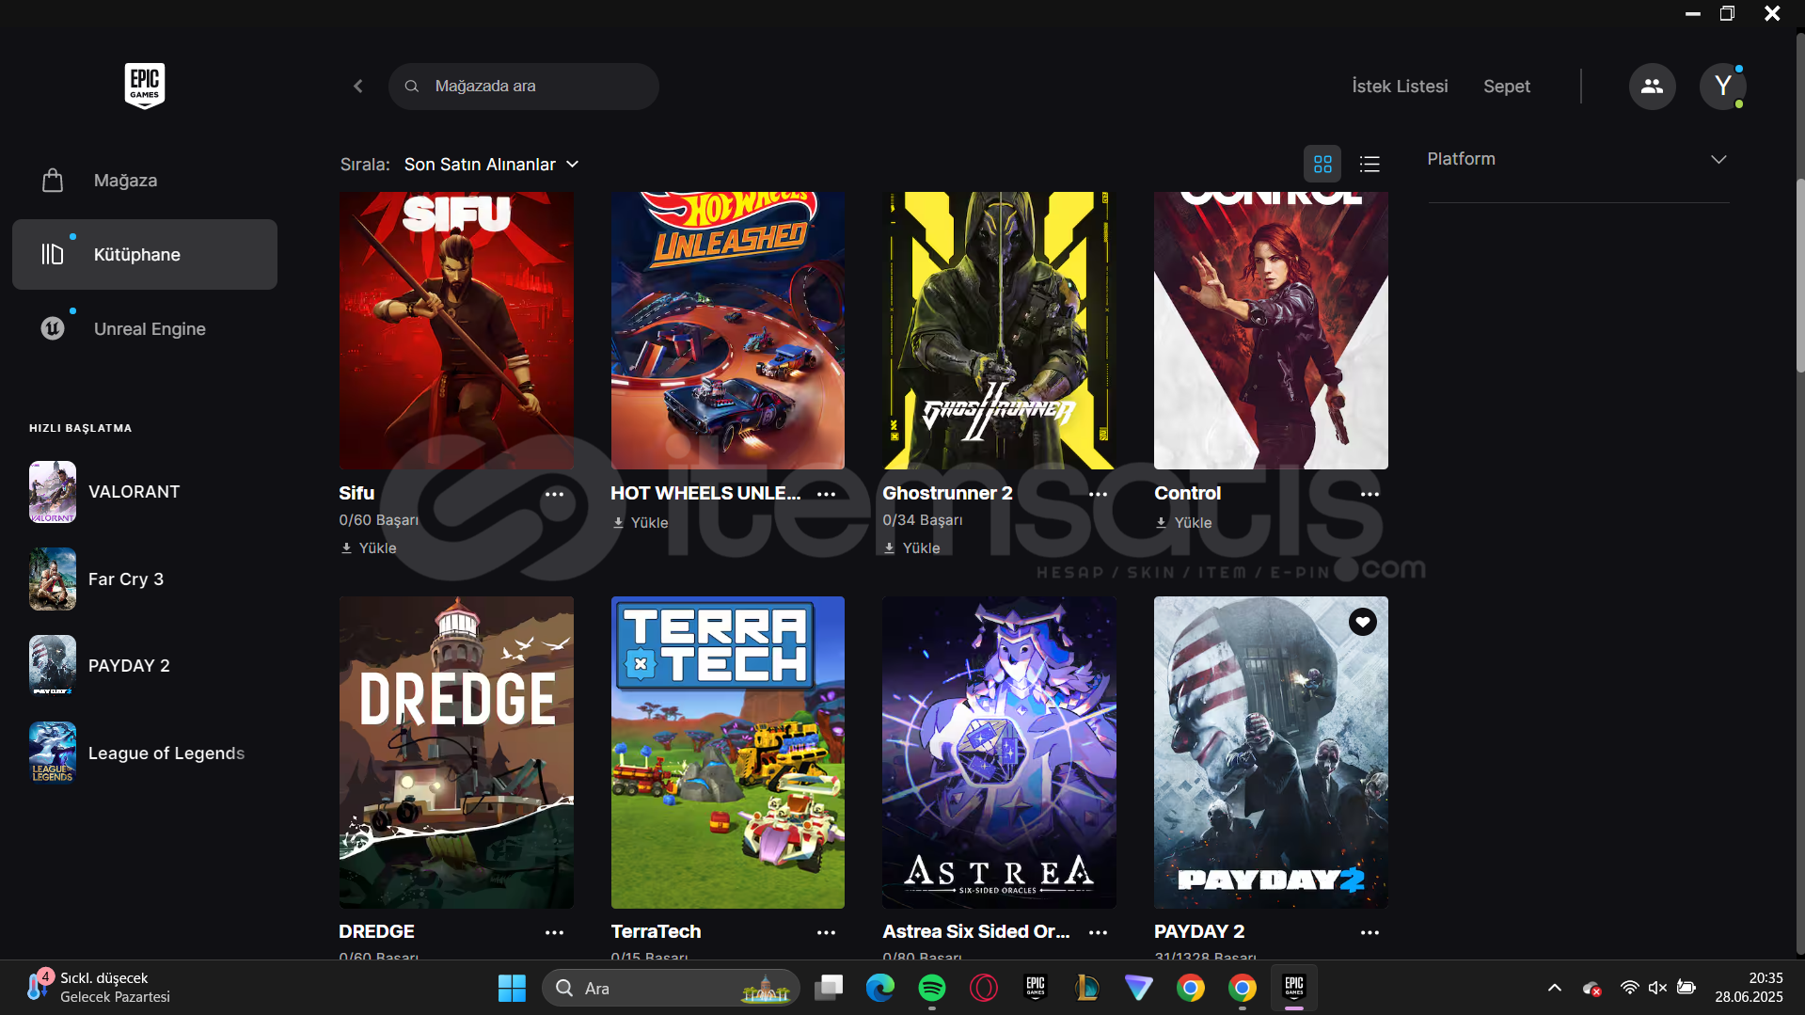Viewport: 1805px width, 1015px height.
Task: Click Ghostrunner 2 0/34 Başarı text
Action: tap(923, 520)
